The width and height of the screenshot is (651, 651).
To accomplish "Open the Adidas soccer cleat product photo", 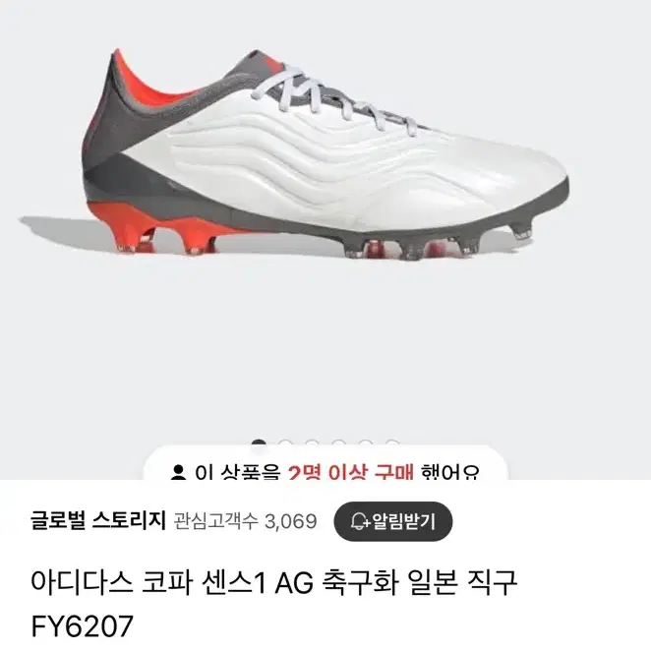I will coord(294,155).
